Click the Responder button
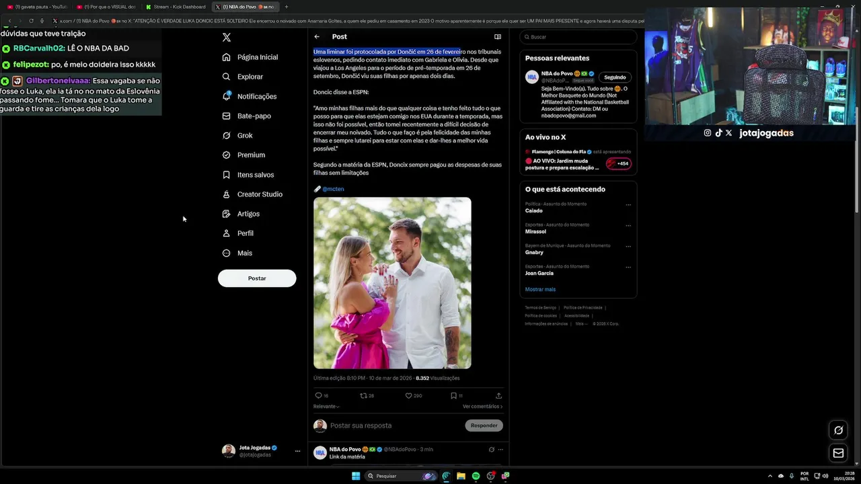Image resolution: width=861 pixels, height=484 pixels. coord(484,426)
